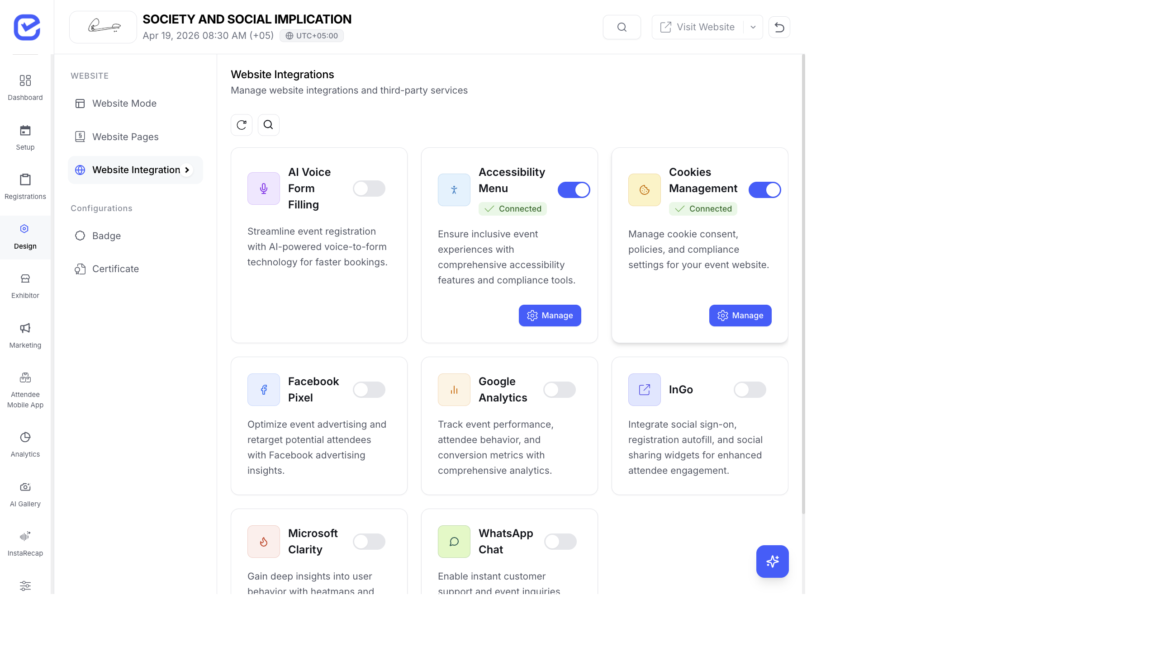Enable the AI Voice Form Filling toggle
The image size is (1158, 651).
(369, 189)
